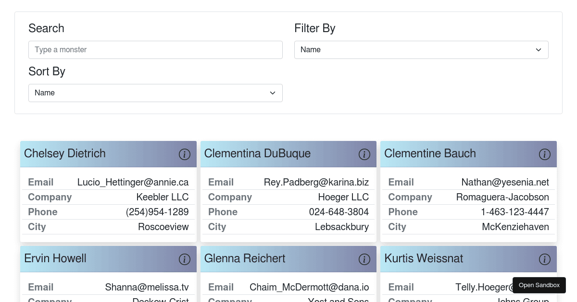577x302 pixels.
Task: Open info for Clementina DuBuque
Action: 364,154
